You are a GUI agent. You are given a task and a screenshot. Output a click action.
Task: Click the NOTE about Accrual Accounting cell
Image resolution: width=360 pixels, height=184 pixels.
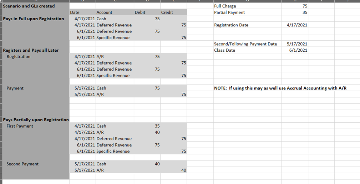pyautogui.click(x=280, y=88)
